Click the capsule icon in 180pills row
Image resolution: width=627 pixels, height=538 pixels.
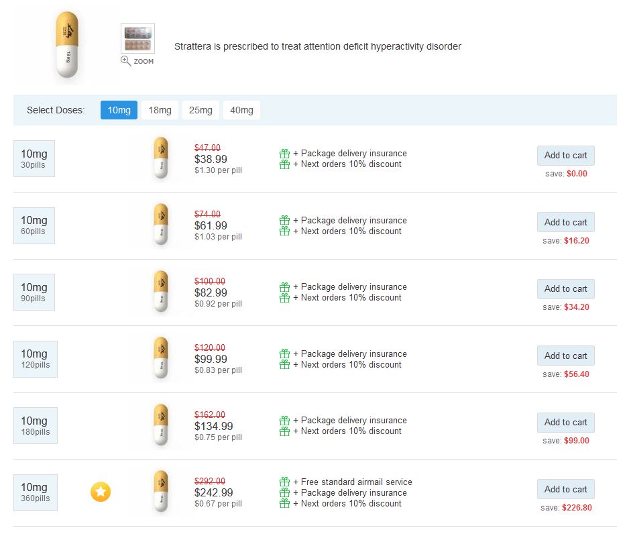tap(161, 425)
